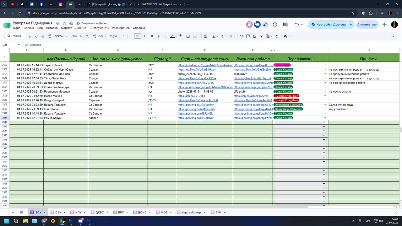Viewport: 402px width, 226px height.
Task: Toggle strikethrough formatting
Action: 165,36
